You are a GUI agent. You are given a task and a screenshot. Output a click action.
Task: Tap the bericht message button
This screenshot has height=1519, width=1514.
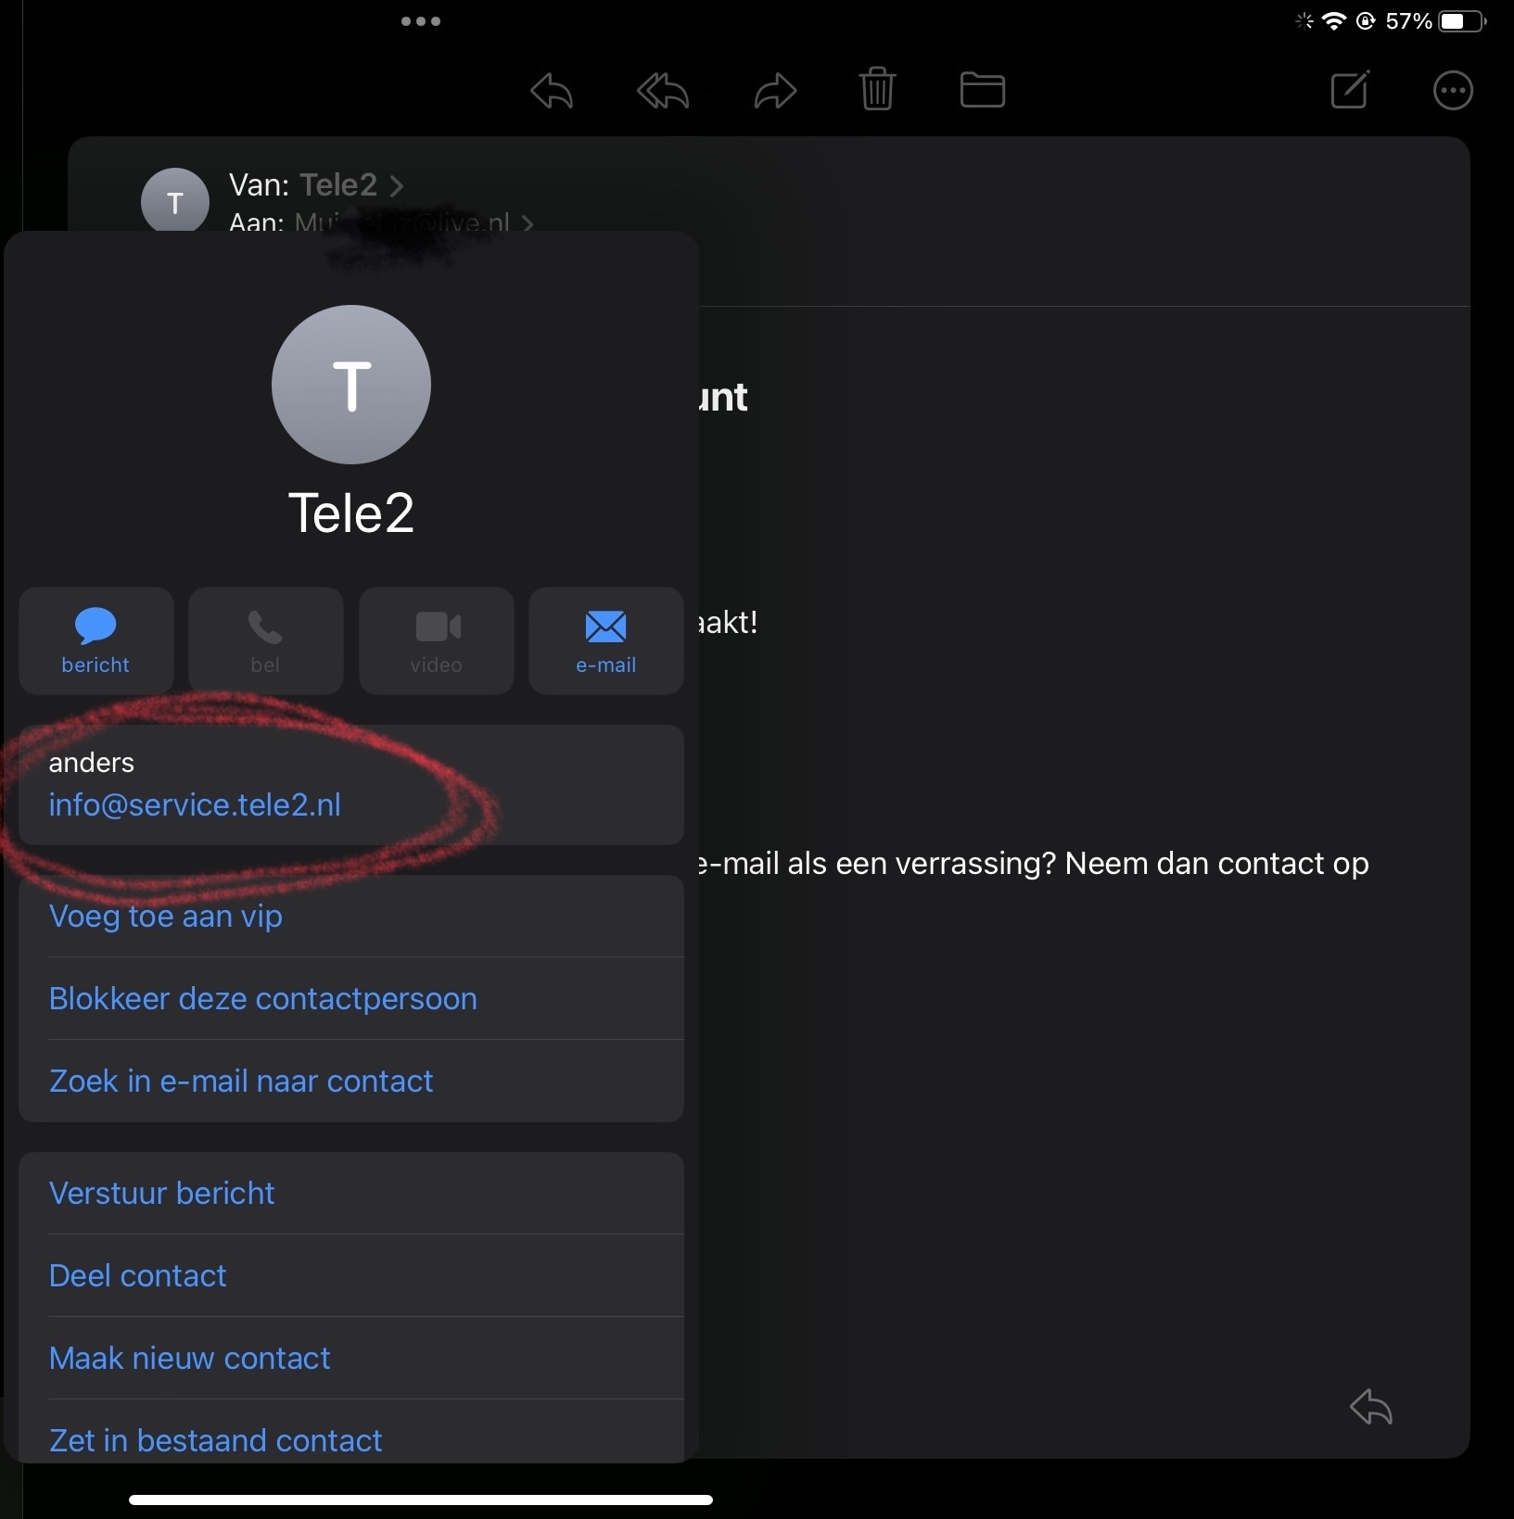[x=96, y=640]
